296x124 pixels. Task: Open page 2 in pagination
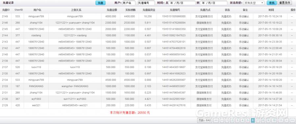(232, 120)
